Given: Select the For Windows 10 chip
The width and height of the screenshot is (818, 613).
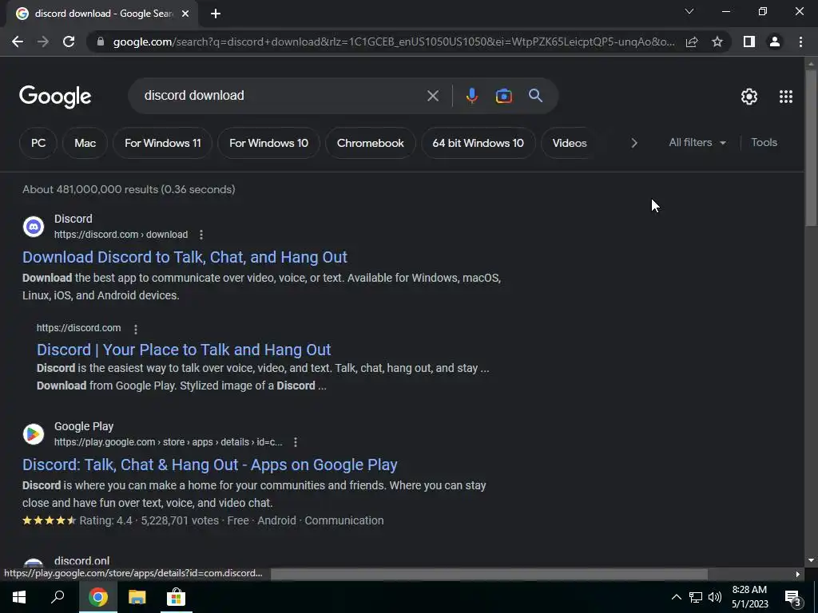Looking at the screenshot, I should click(268, 143).
